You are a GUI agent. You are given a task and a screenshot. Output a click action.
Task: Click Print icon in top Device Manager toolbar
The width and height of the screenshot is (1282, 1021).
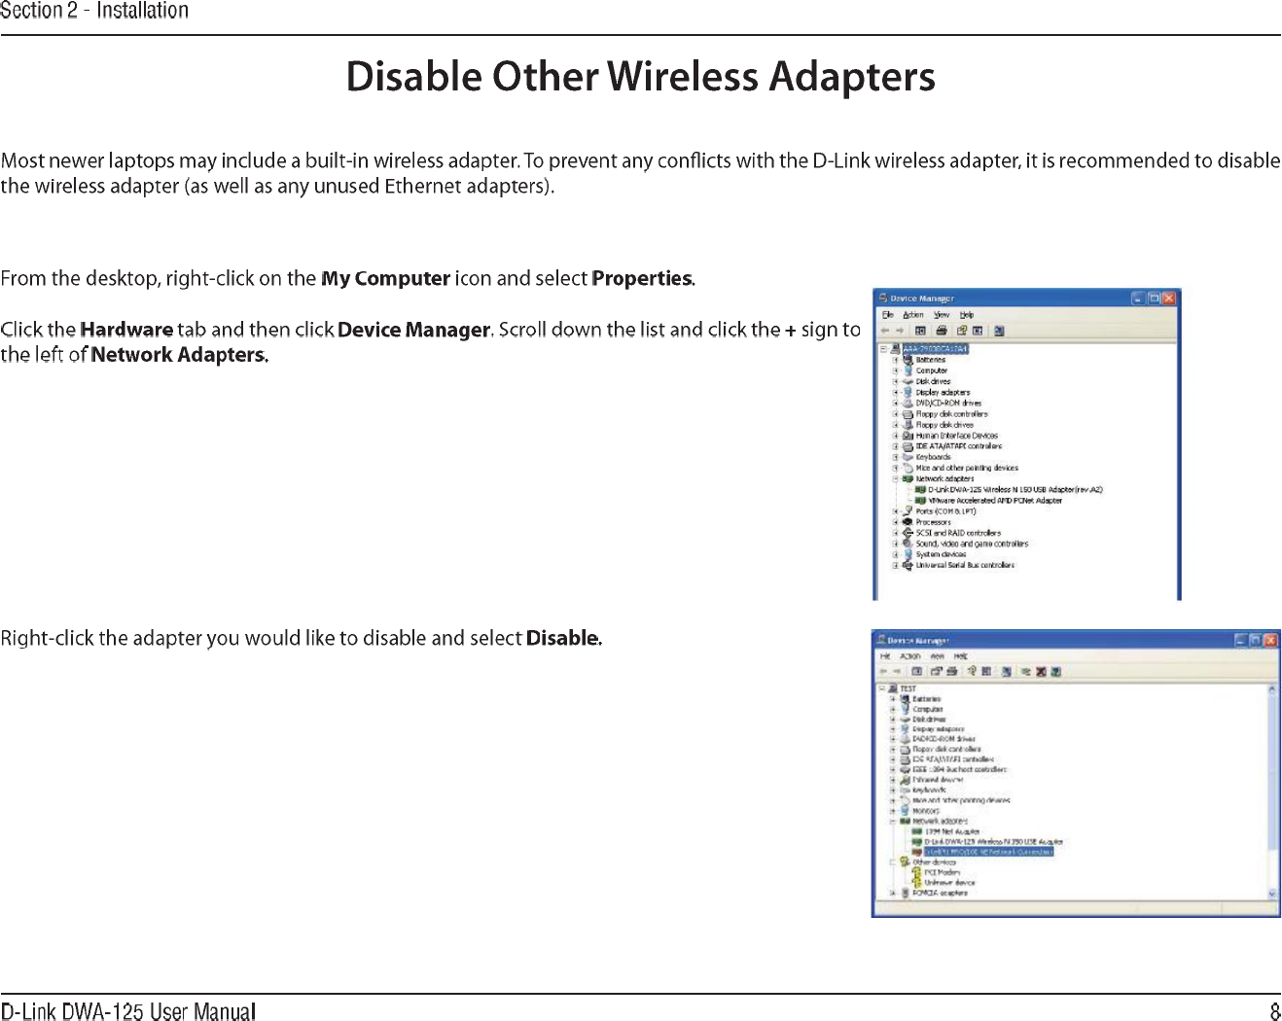click(942, 331)
